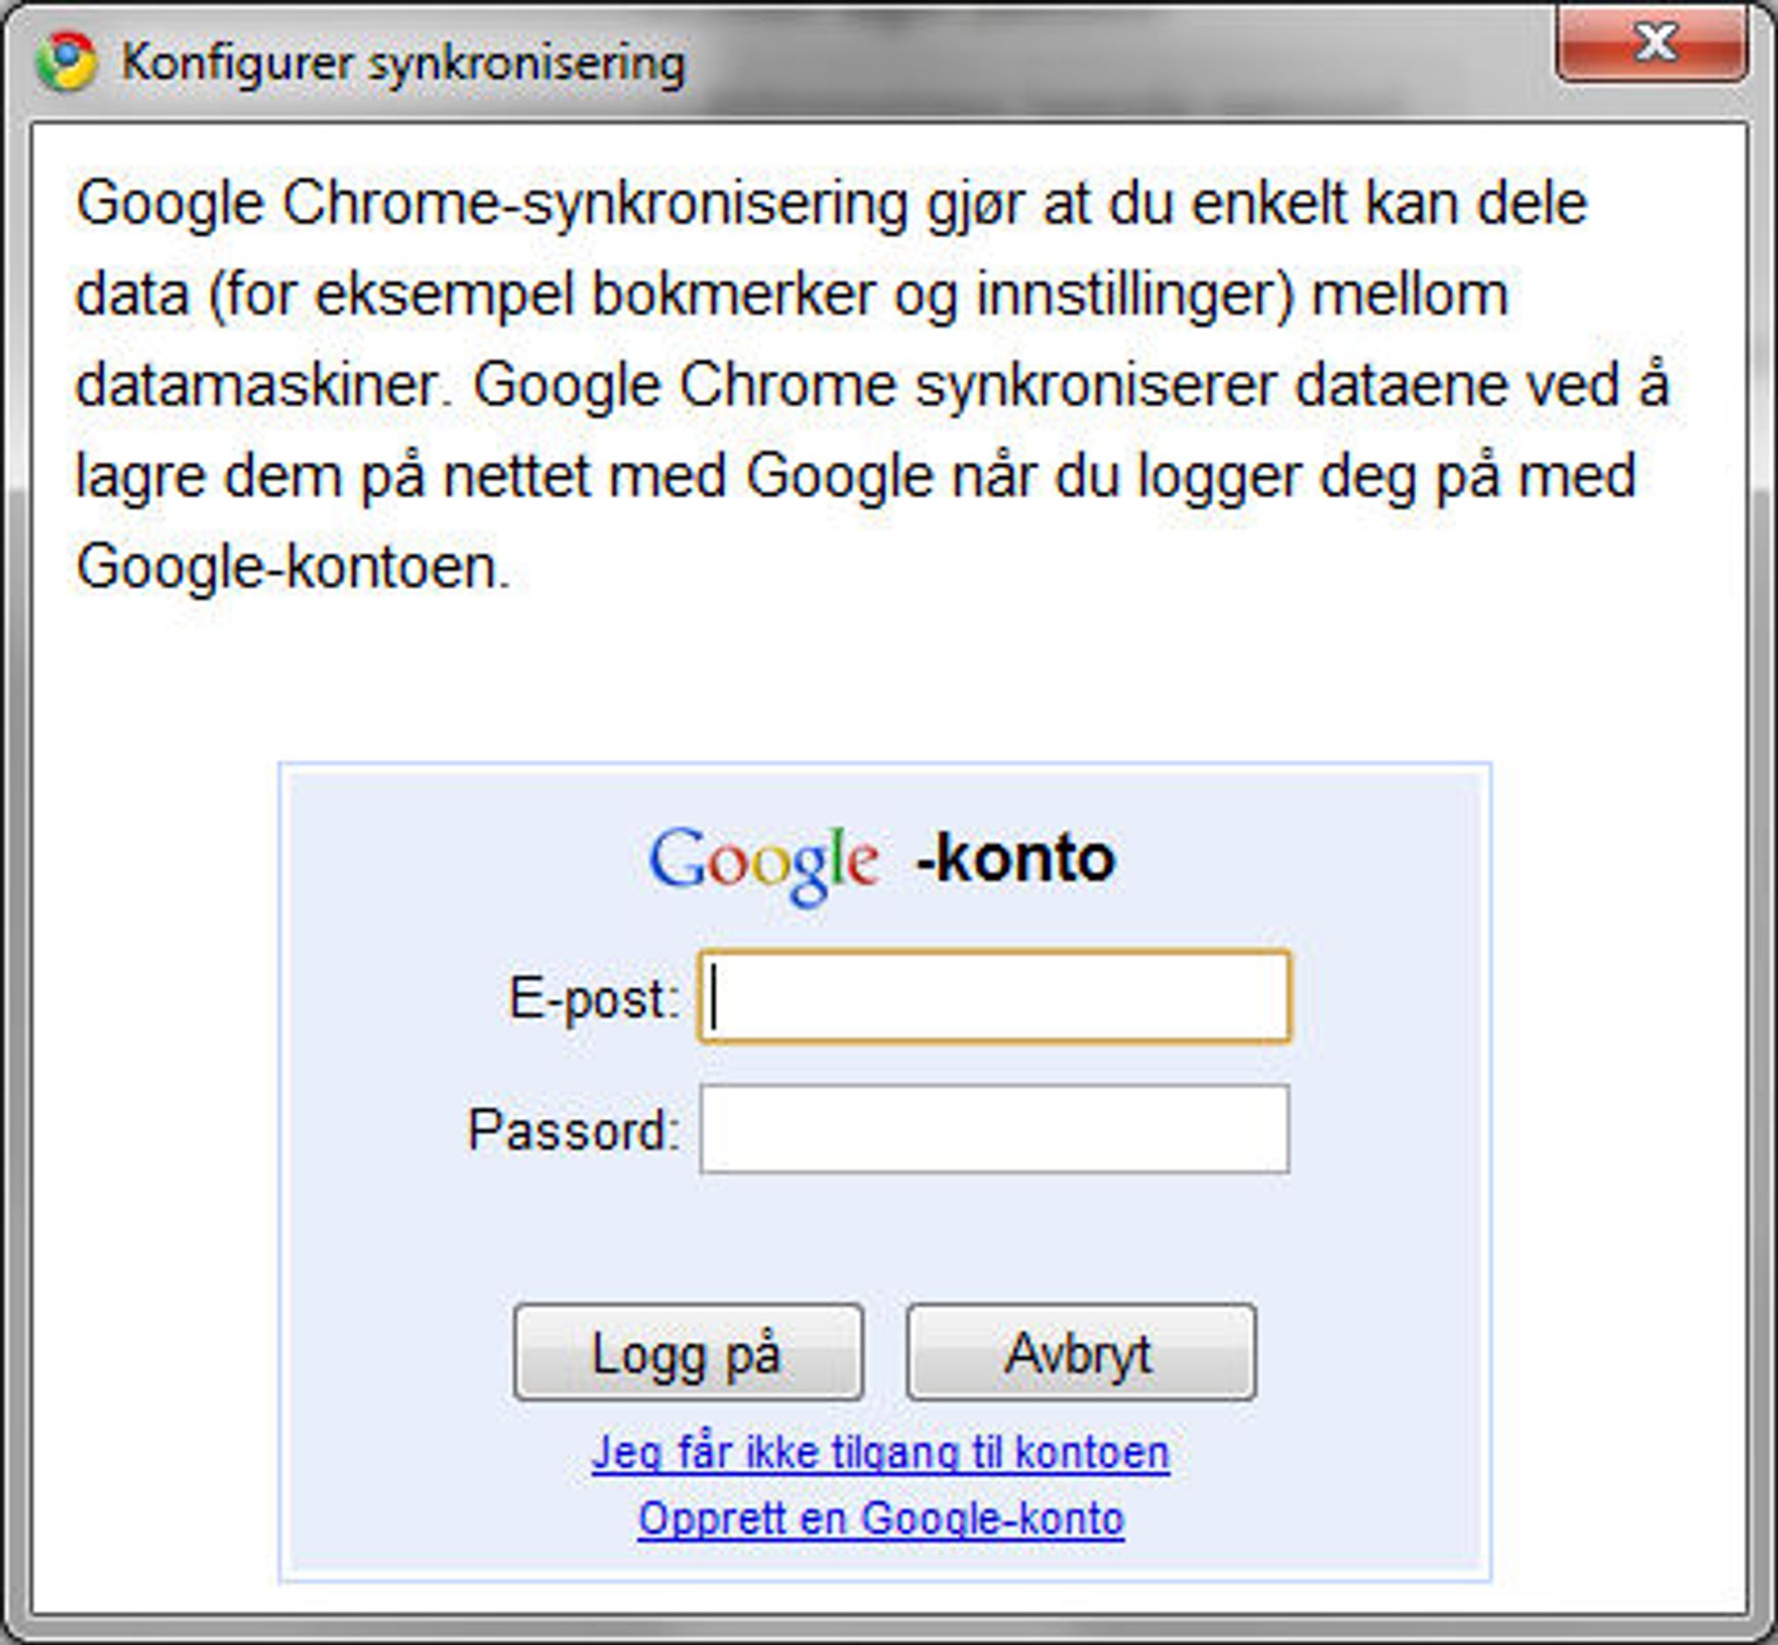Click empty title bar area beside the title

pos(1113,62)
